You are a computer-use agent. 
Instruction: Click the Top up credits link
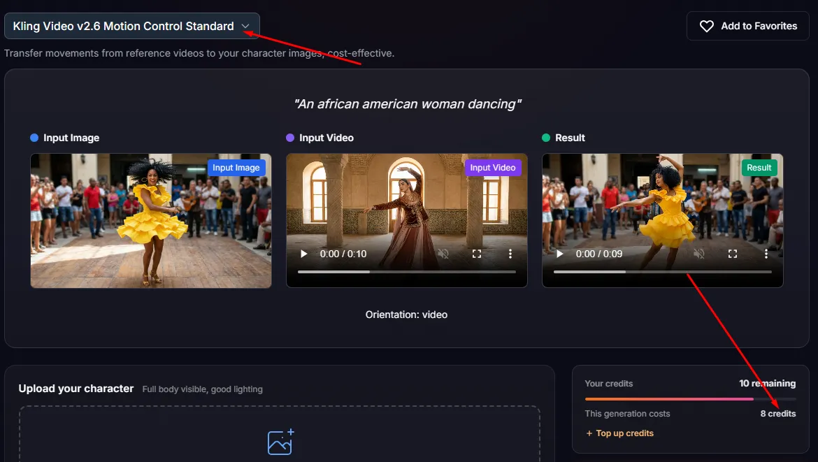[619, 433]
